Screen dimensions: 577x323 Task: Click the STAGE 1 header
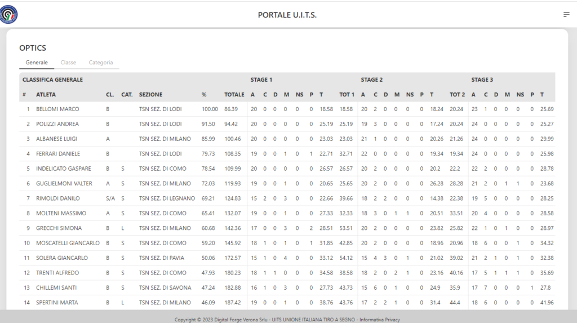pyautogui.click(x=261, y=80)
